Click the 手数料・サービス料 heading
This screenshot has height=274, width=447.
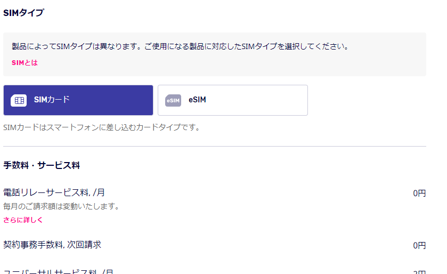pyautogui.click(x=42, y=165)
